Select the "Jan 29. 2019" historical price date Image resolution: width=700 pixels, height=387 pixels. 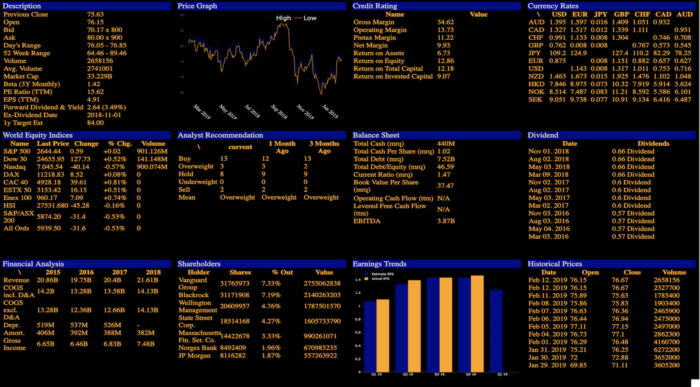547,365
